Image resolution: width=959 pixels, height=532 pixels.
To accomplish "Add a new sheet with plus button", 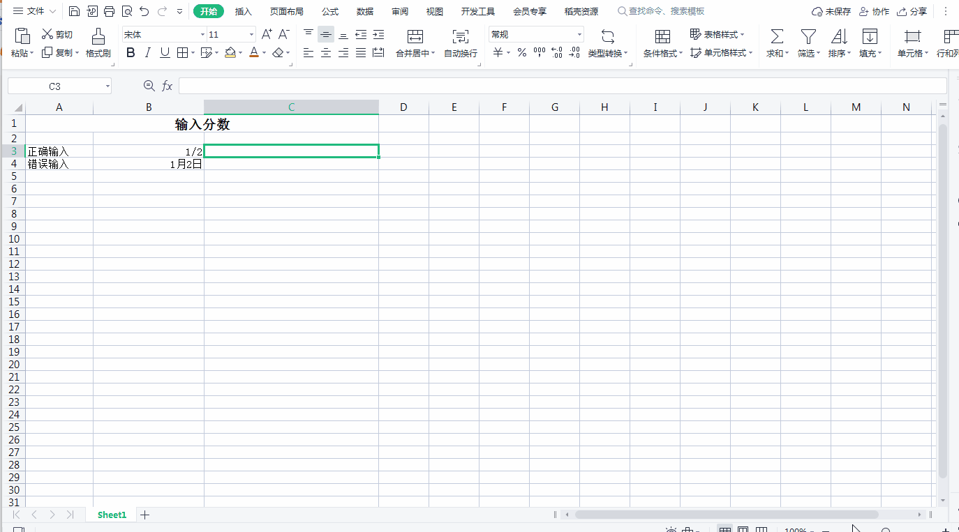I will click(x=144, y=515).
